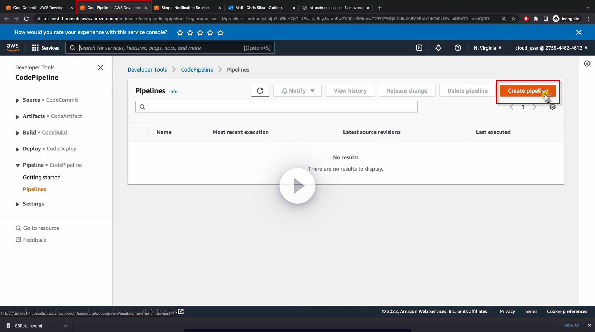This screenshot has height=332, width=595.
Task: Open the CodePipeline breadcrumb link
Action: (x=197, y=69)
